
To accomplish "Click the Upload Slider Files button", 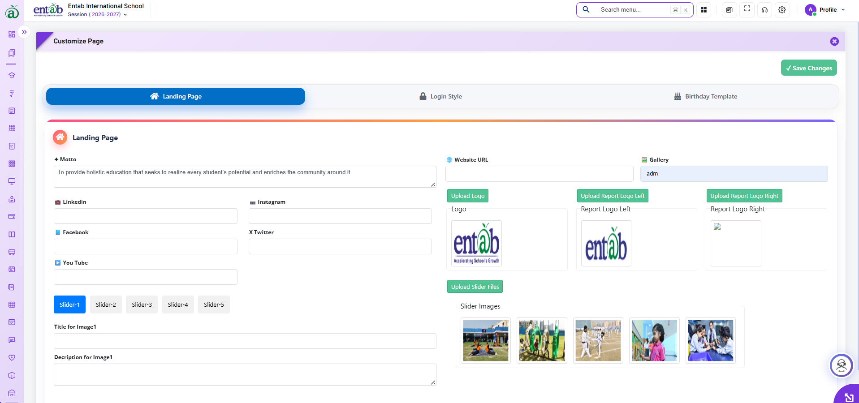I will coord(475,287).
